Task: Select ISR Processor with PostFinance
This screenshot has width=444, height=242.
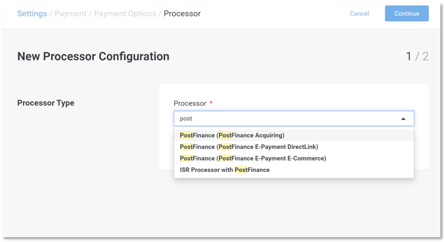Action: point(224,170)
